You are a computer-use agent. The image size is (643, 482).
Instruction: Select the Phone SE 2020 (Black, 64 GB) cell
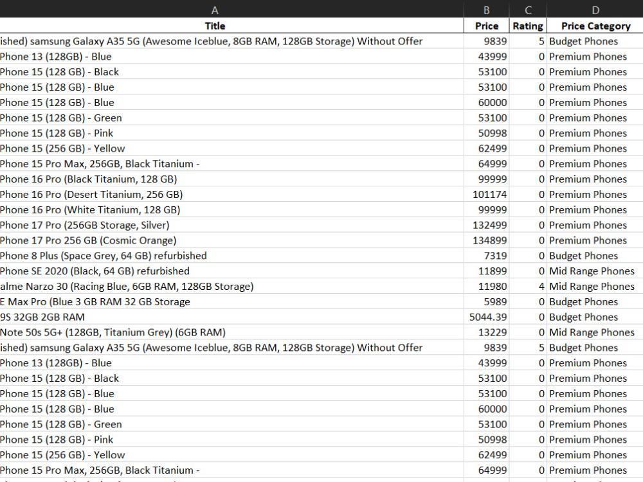point(231,271)
